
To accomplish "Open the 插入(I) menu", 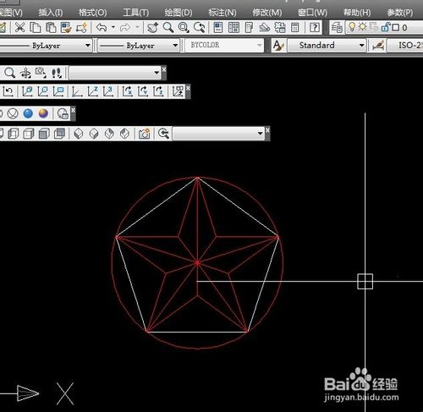I will 51,13.
